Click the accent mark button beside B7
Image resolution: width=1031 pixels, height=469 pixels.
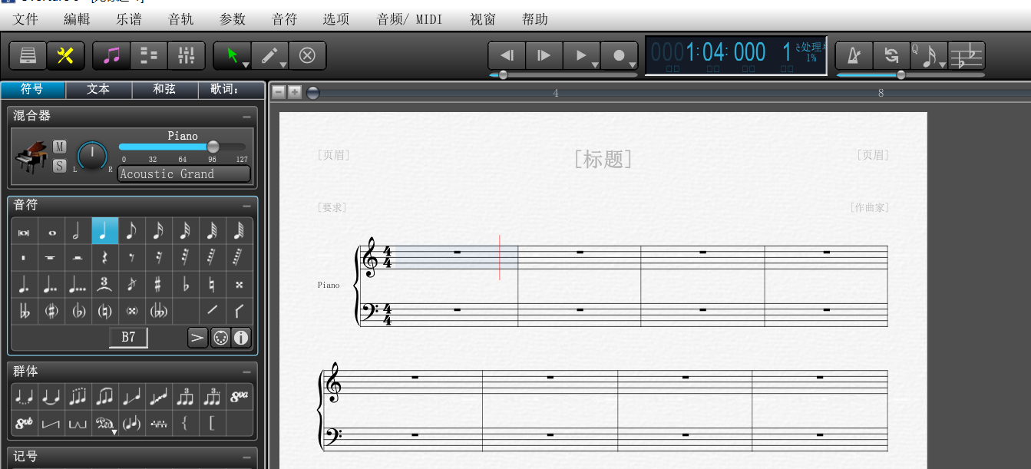click(197, 338)
